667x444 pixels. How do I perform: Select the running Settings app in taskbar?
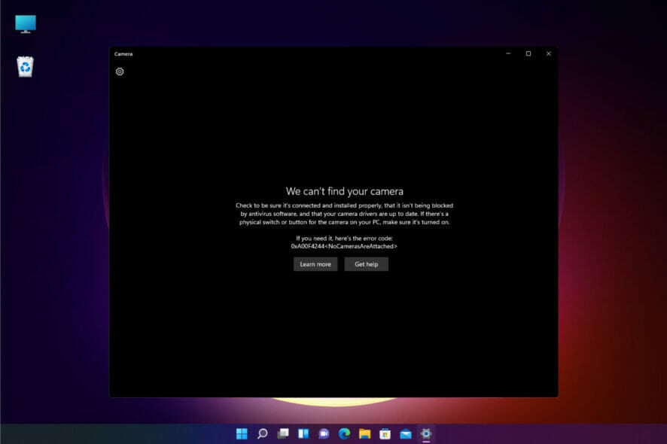(x=427, y=434)
